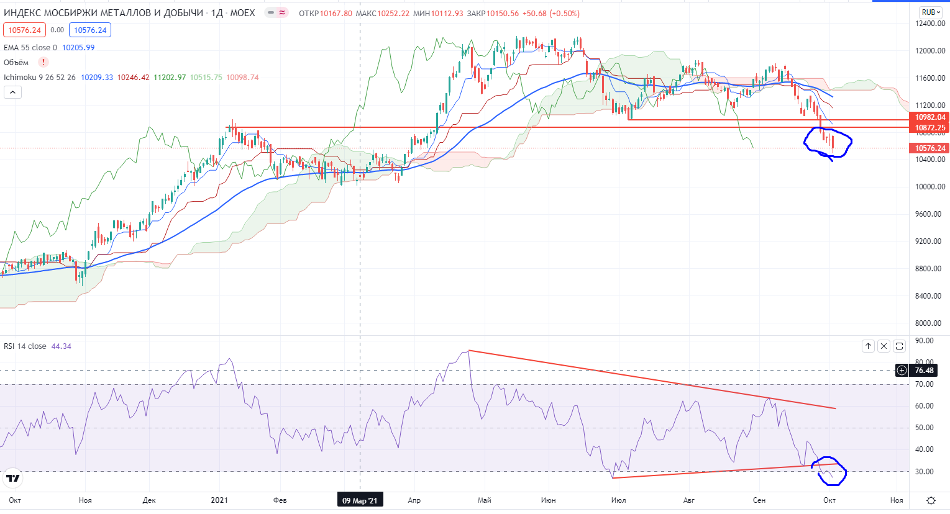The width and height of the screenshot is (950, 514).
Task: Click the 30.00 RSI axis label
Action: [x=925, y=472]
